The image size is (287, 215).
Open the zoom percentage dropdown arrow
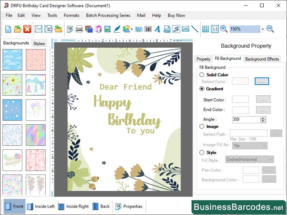[x=262, y=29]
